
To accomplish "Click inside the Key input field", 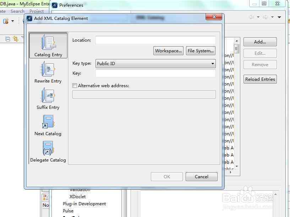I will click(x=155, y=73).
